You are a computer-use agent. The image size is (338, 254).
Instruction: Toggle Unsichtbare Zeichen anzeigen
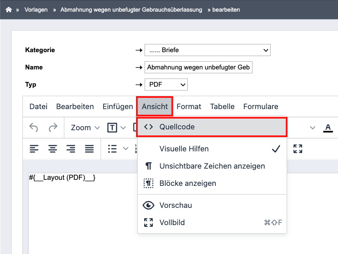point(212,166)
